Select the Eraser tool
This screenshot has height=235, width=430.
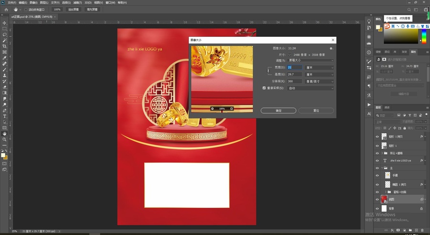point(4,87)
